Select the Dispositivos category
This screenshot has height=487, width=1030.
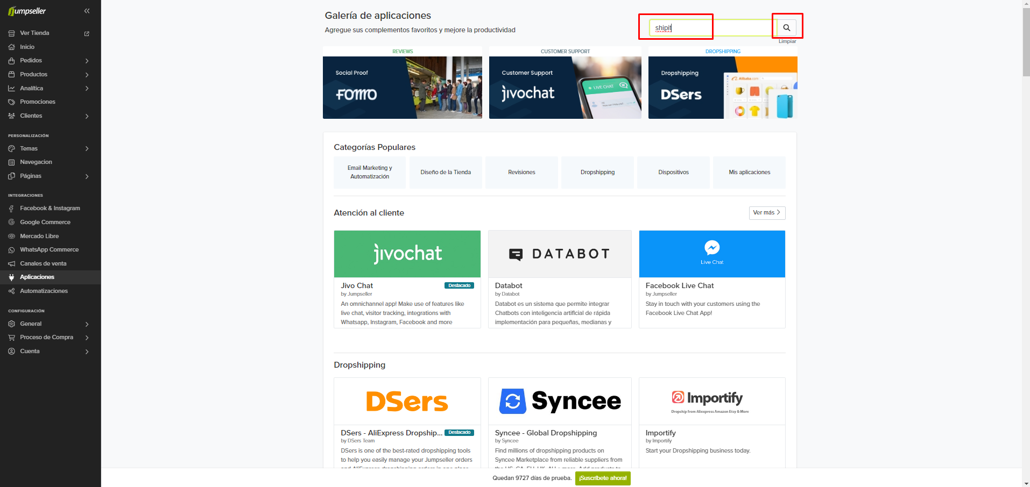pos(673,172)
